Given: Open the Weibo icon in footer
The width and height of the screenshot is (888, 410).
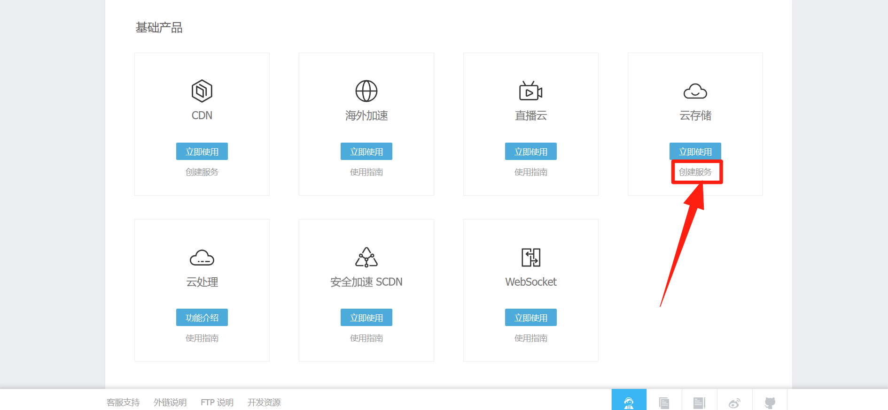Looking at the screenshot, I should (x=734, y=402).
